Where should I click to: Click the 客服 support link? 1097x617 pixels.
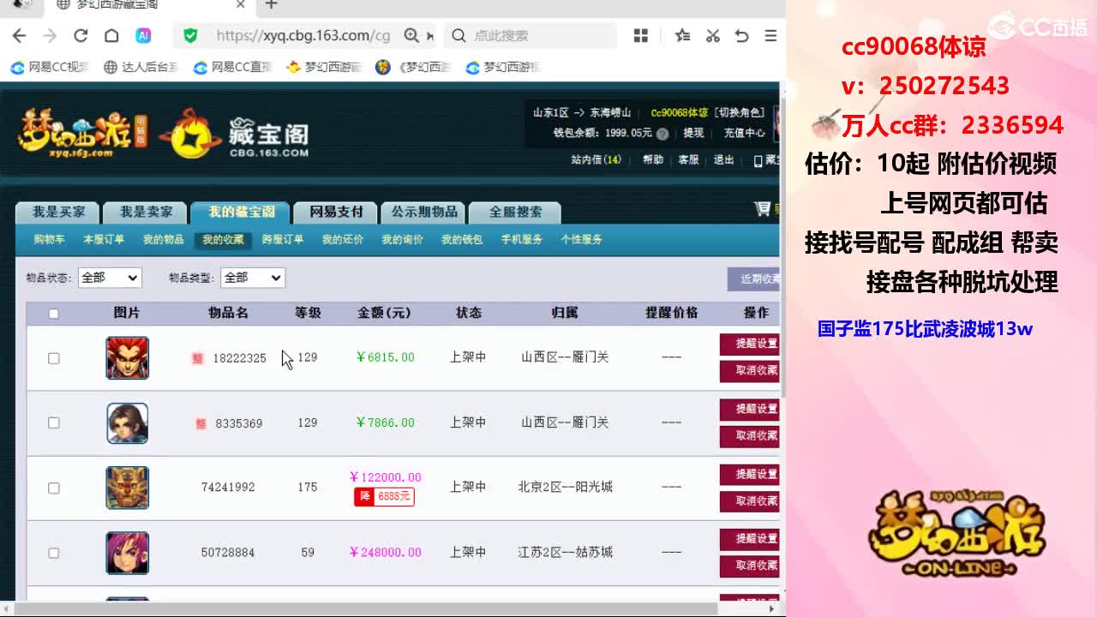click(688, 160)
